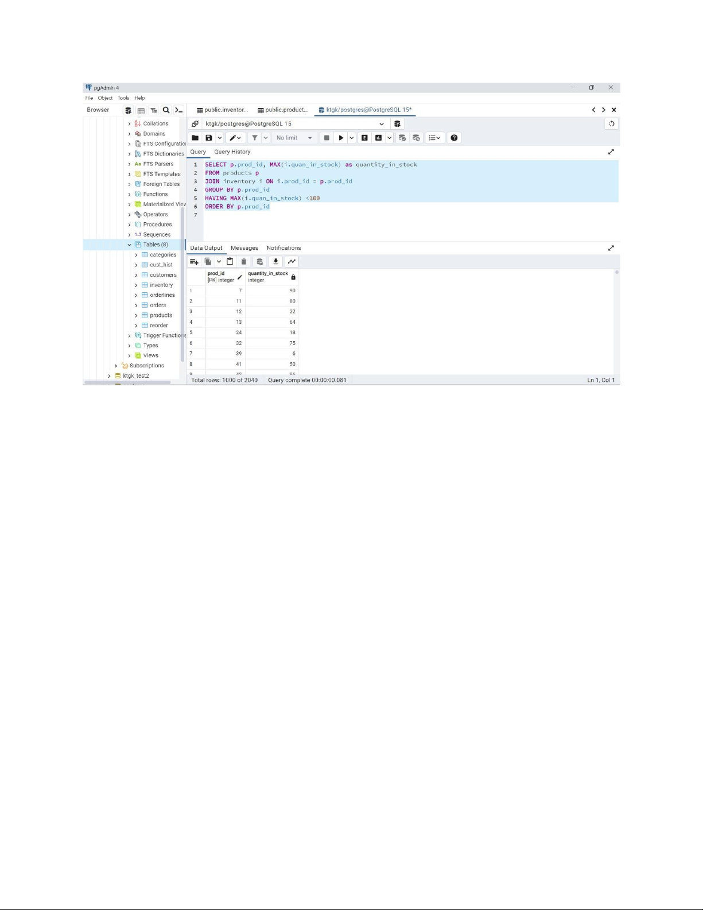This screenshot has height=910, width=703.
Task: Select the orderlines table in tree
Action: (x=162, y=295)
